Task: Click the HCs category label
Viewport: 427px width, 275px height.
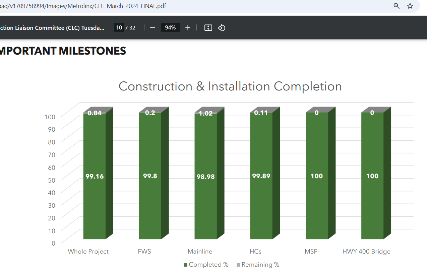Action: coord(255,251)
